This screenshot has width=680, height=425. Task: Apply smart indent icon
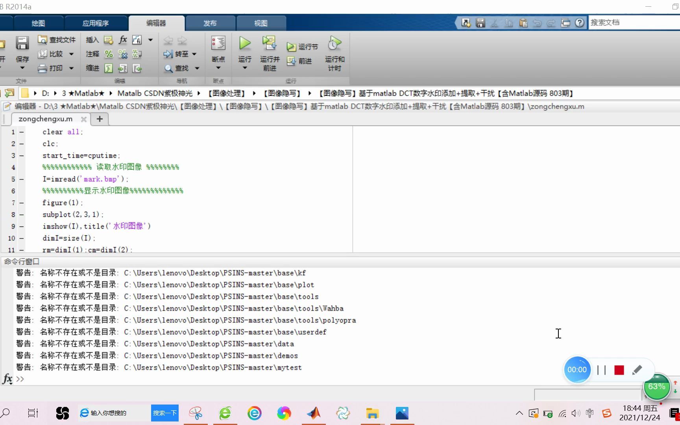[109, 68]
